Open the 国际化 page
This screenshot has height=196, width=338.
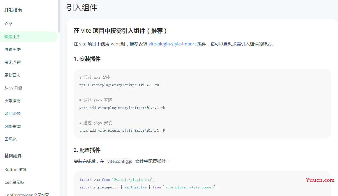point(10,139)
